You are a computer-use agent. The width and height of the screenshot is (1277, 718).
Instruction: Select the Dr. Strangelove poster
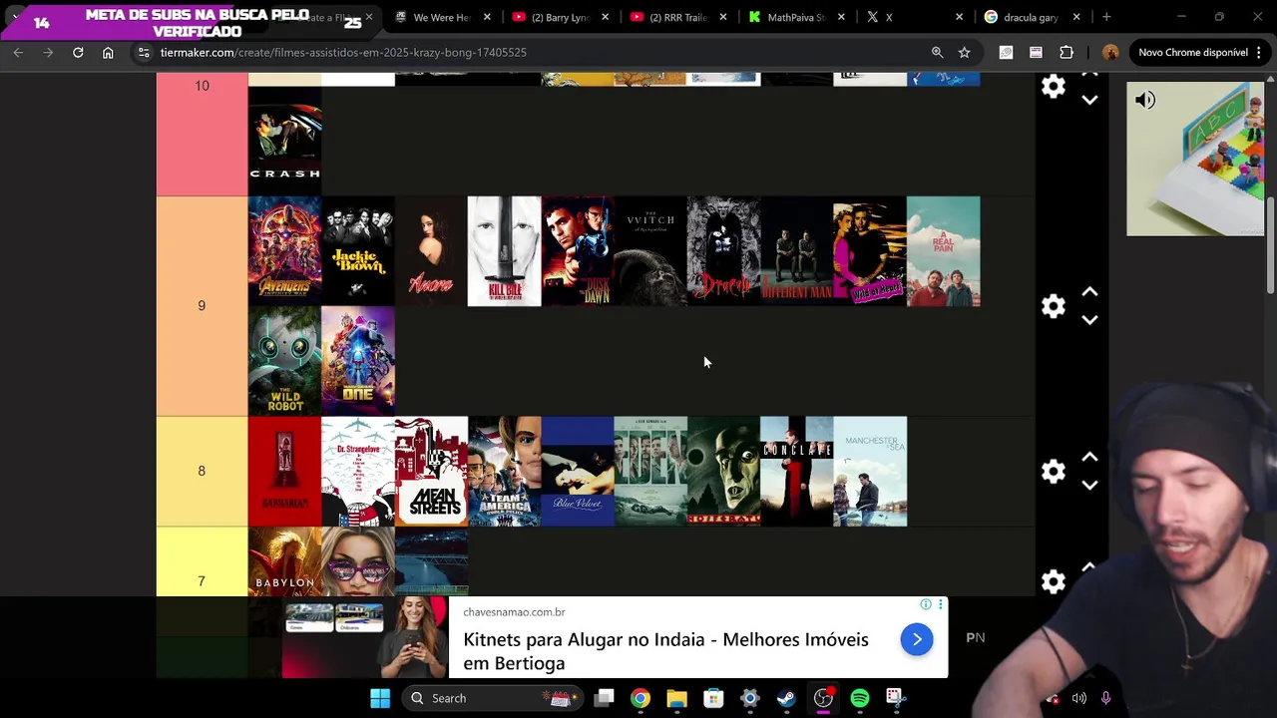[358, 472]
